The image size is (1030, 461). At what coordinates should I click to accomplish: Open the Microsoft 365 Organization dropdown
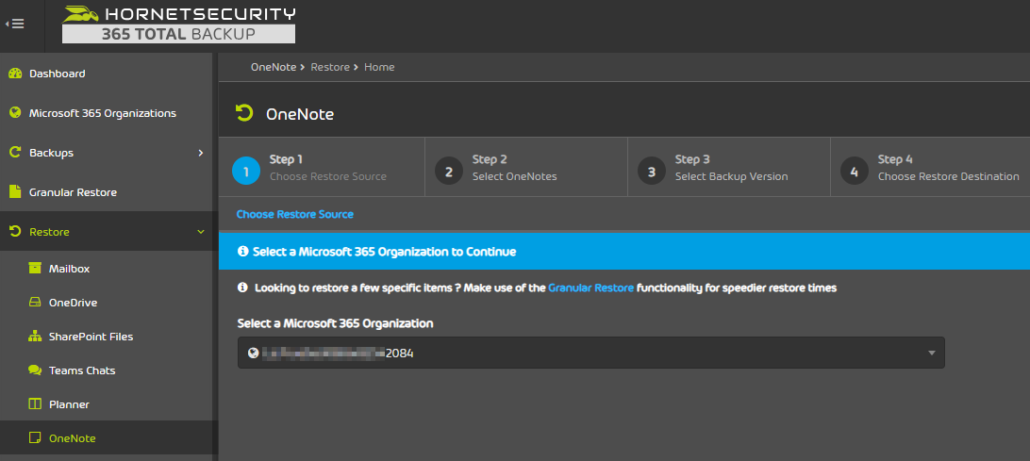click(x=590, y=353)
